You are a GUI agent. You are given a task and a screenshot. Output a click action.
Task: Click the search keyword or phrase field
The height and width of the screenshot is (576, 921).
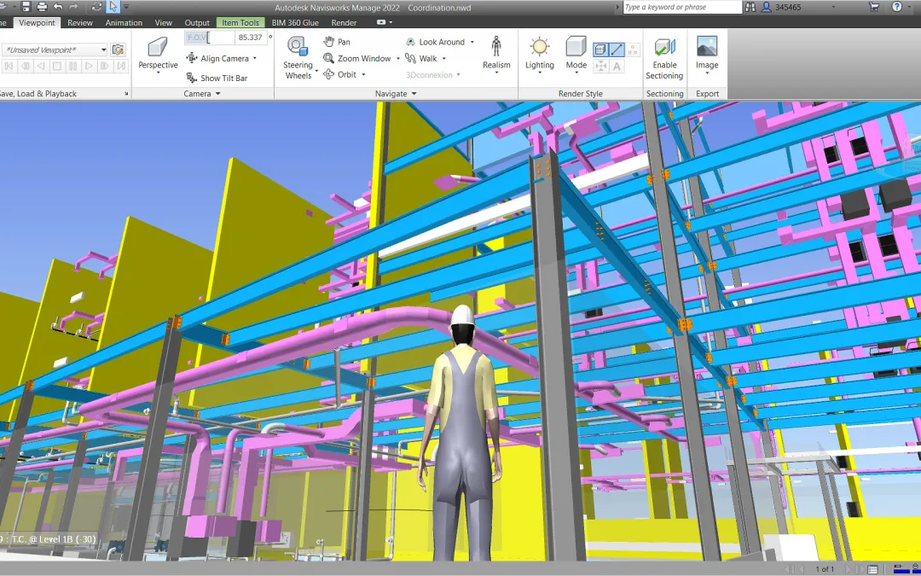(x=682, y=7)
